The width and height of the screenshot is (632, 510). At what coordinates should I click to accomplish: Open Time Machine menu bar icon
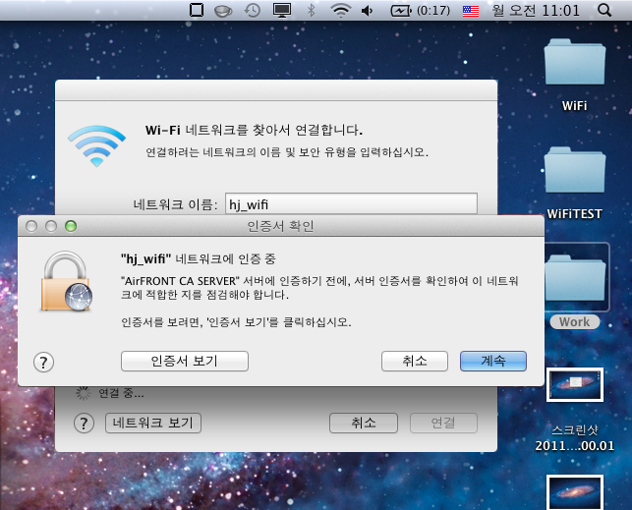(253, 11)
